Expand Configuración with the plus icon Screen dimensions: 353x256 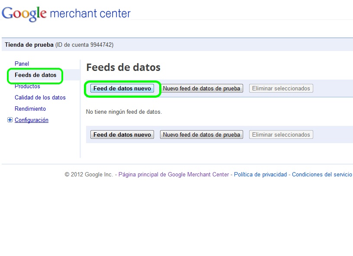pos(10,120)
